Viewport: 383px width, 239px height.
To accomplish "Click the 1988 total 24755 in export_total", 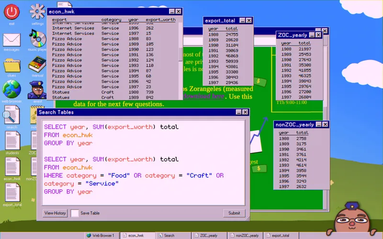I will point(232,34).
